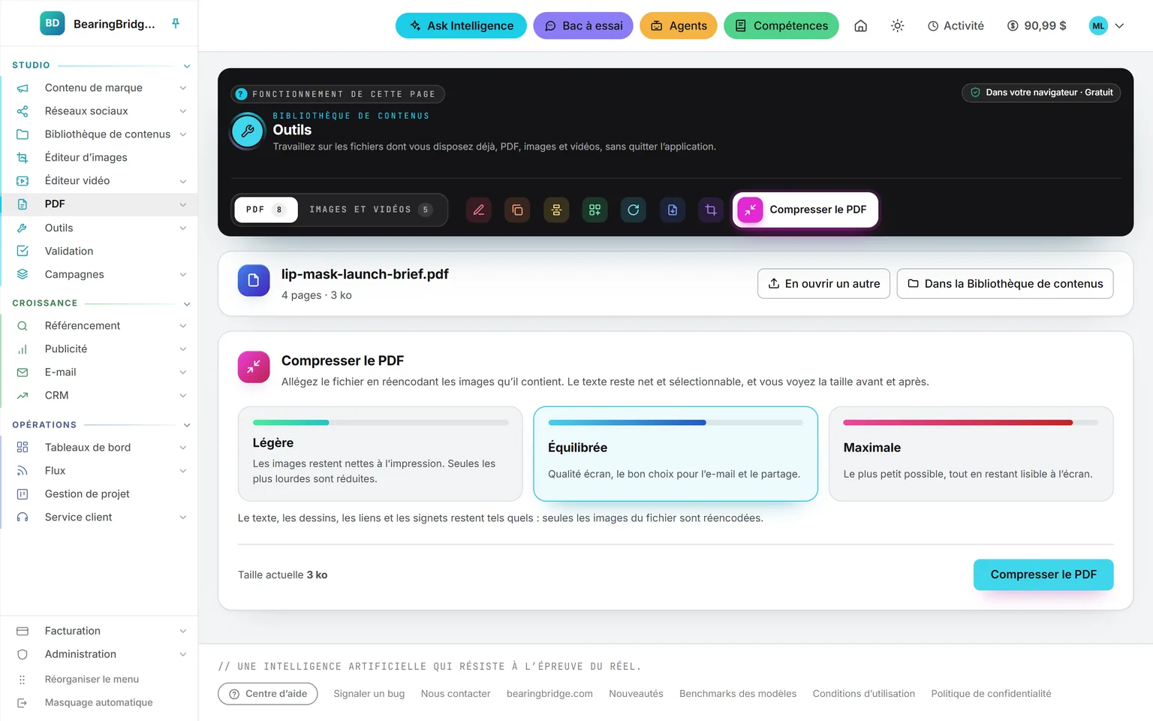The width and height of the screenshot is (1153, 721).
Task: Open the green grid-plus PDF tool
Action: [595, 210]
